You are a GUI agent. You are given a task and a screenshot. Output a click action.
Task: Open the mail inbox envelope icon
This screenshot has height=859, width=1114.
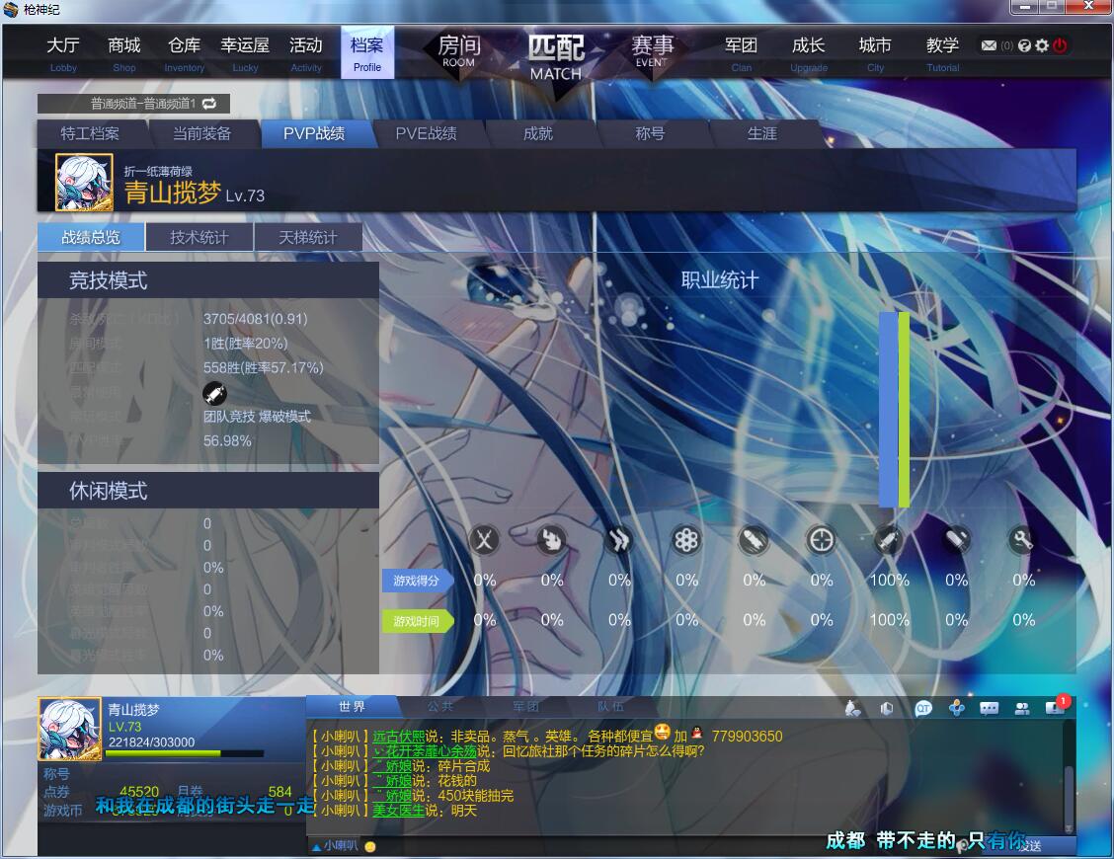989,45
